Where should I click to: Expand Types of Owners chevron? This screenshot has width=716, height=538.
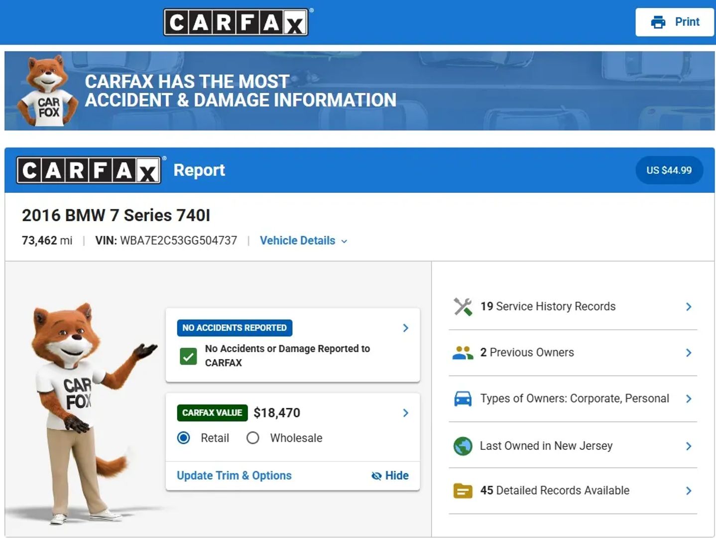(x=689, y=399)
